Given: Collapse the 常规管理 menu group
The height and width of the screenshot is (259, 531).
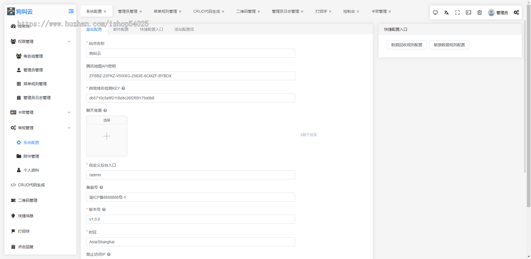Looking at the screenshot, I should pos(69,128).
